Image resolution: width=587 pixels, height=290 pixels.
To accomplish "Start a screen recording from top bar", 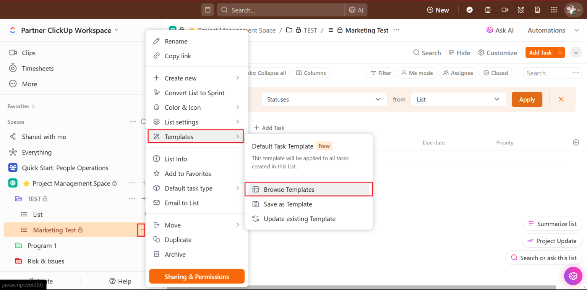I will [x=504, y=10].
